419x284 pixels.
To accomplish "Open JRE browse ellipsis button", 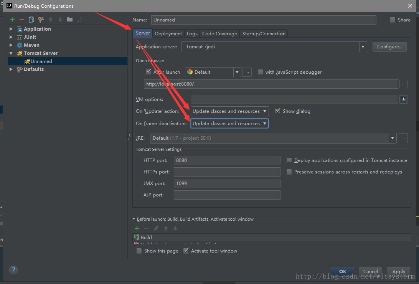I will (x=403, y=138).
